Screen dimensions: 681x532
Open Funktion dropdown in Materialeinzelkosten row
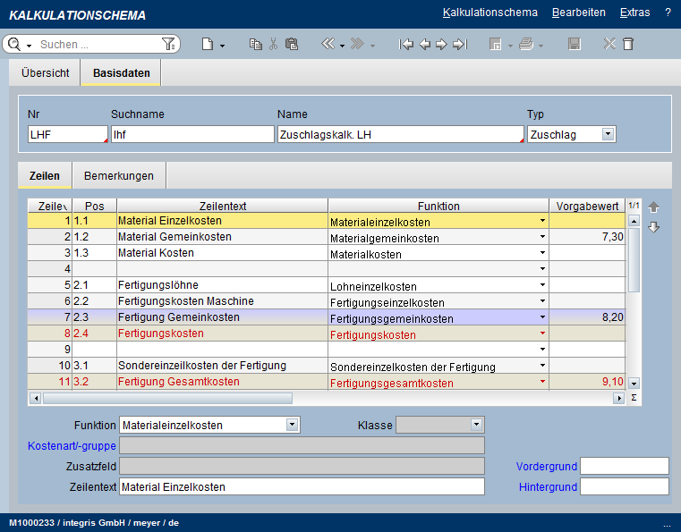(542, 221)
